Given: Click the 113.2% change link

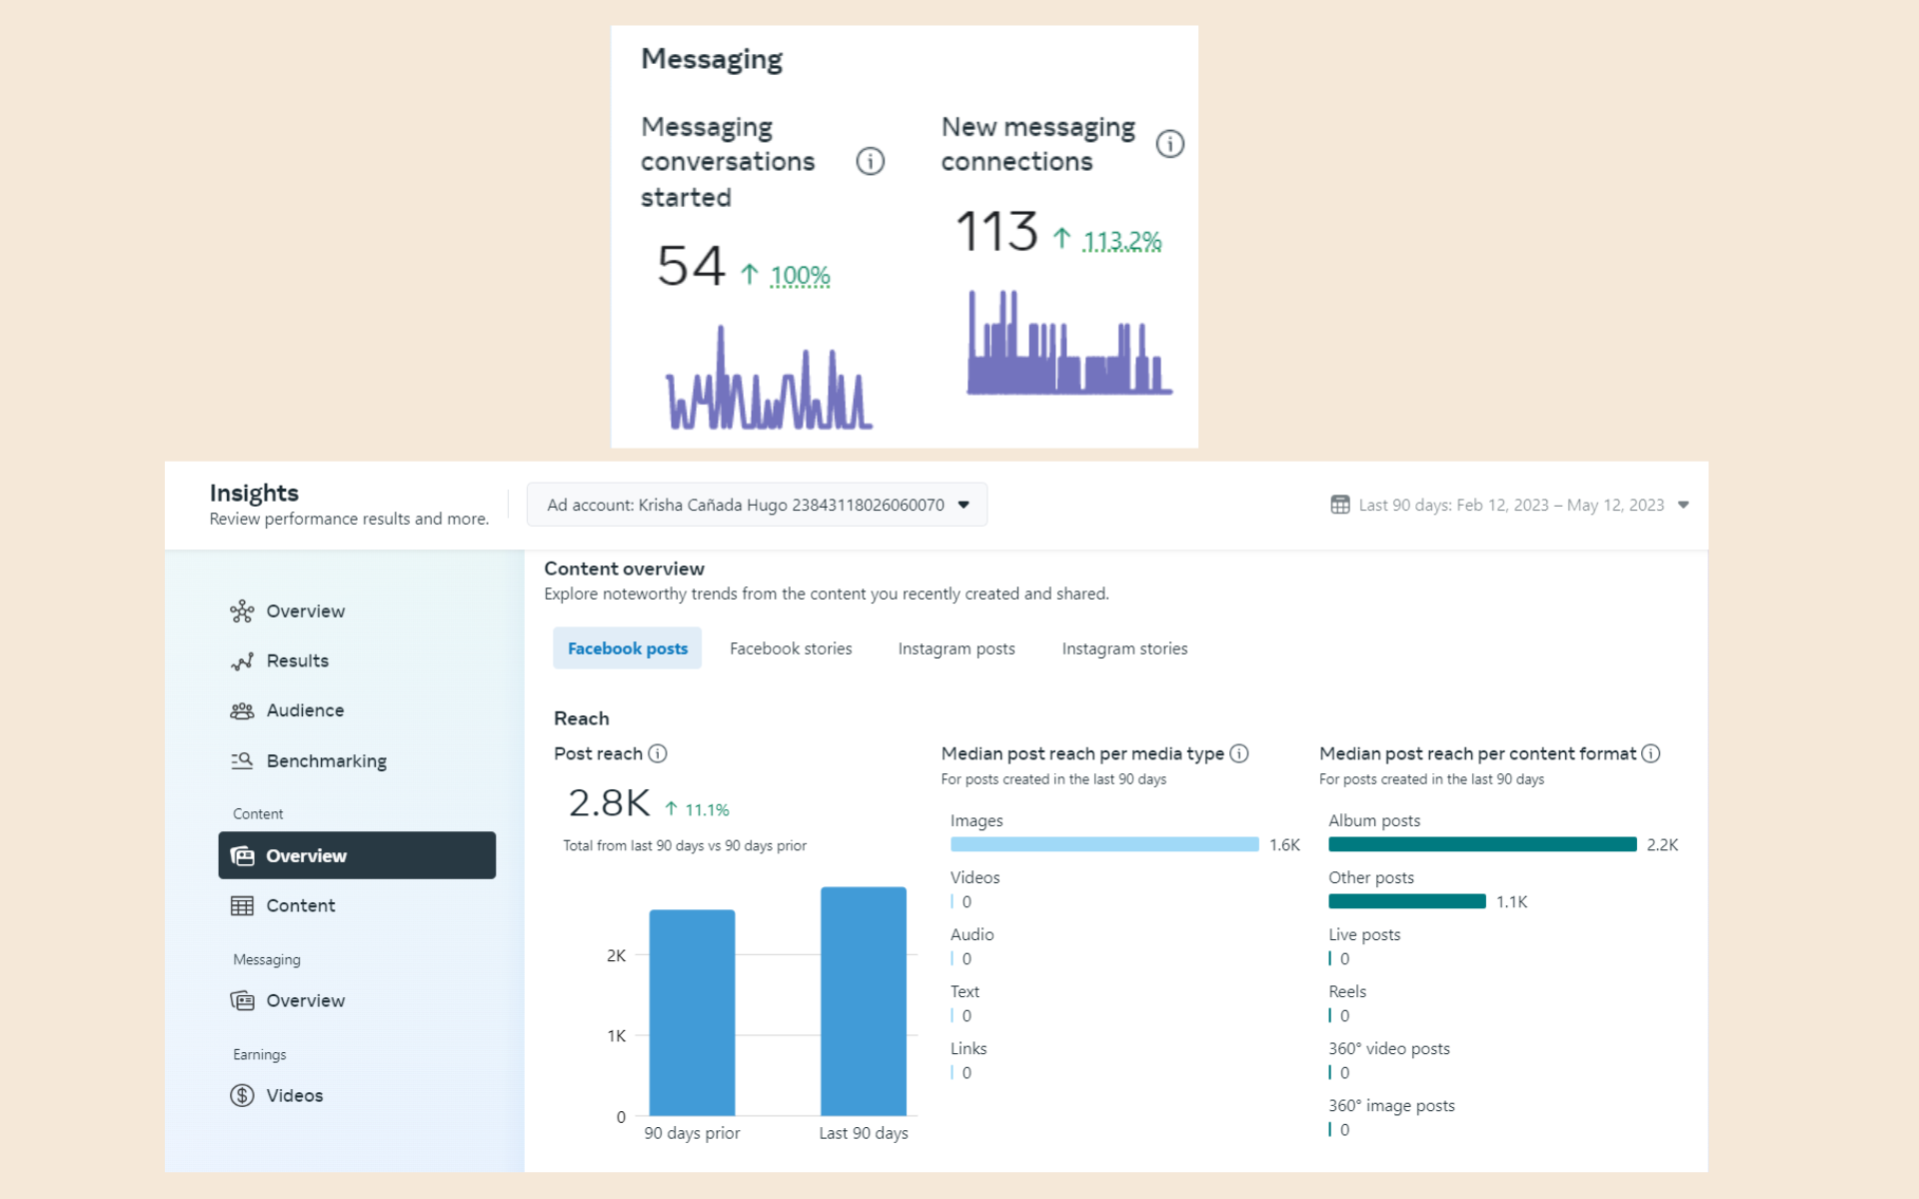Looking at the screenshot, I should [x=1121, y=241].
